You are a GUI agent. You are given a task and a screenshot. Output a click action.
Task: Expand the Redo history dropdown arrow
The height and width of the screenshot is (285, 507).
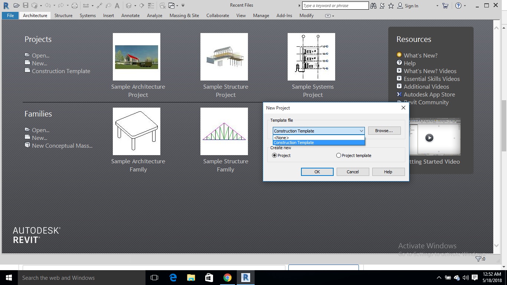pyautogui.click(x=68, y=6)
